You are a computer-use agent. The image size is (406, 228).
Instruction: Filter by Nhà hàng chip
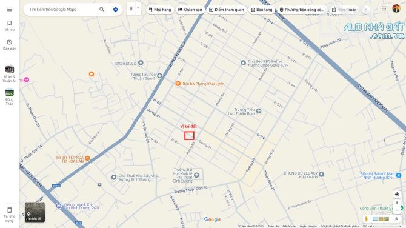click(160, 10)
